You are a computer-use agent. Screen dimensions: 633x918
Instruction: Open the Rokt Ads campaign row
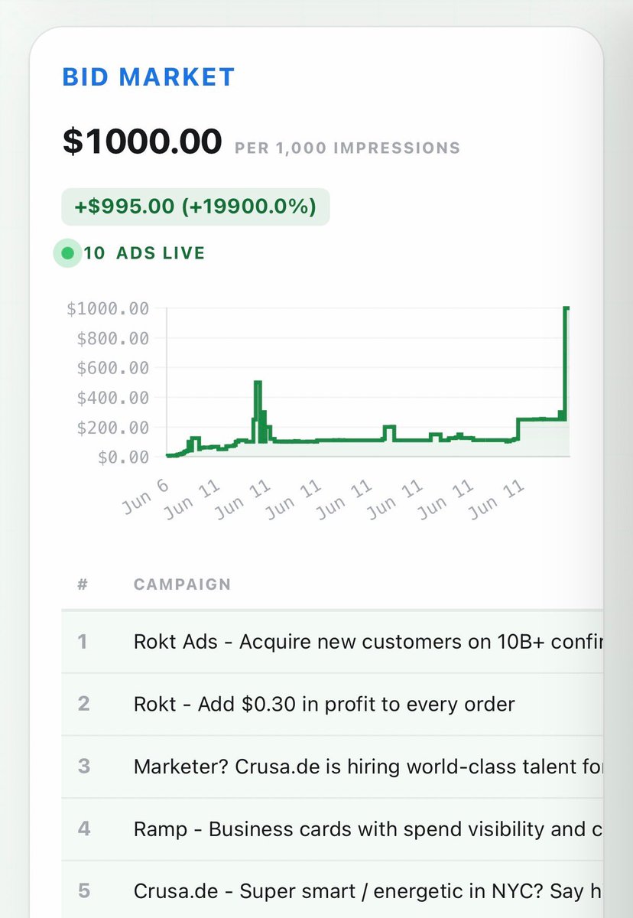tap(333, 642)
